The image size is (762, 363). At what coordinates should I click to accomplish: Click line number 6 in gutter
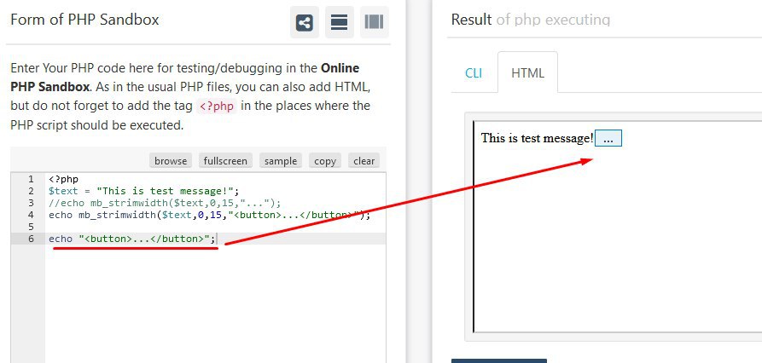[31, 239]
